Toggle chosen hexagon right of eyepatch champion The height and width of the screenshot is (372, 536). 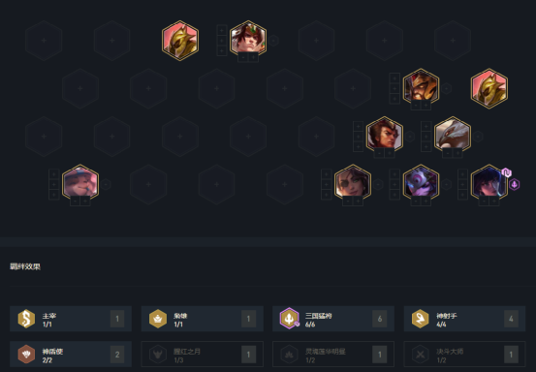tap(378, 184)
